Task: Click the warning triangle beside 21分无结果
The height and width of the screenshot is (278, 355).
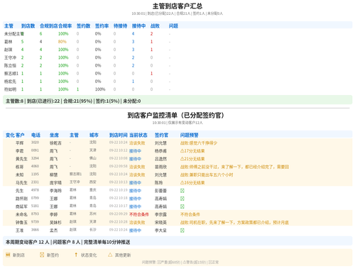Action: coord(182,159)
